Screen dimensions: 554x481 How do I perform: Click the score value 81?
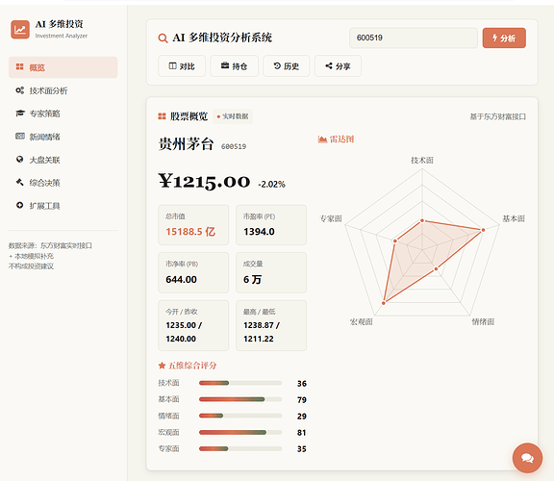click(x=302, y=433)
